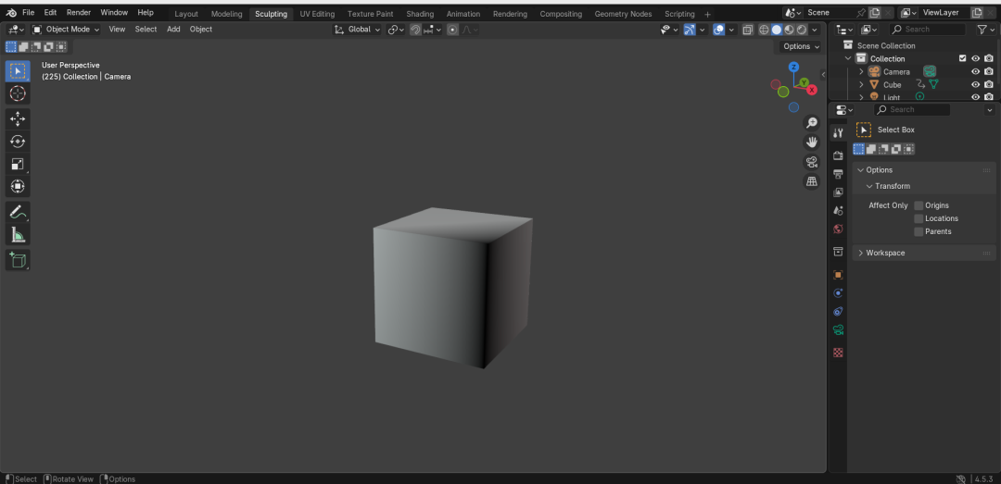
Task: Expand the Cube item in outliner
Action: [x=861, y=85]
